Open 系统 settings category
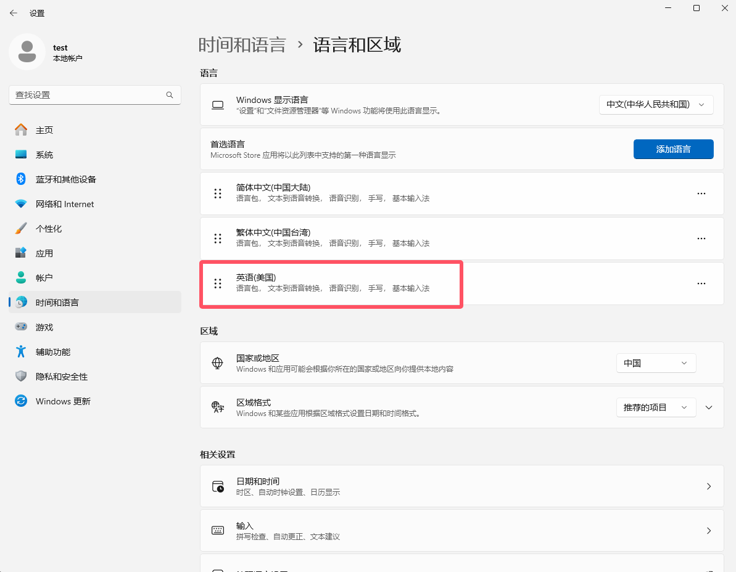The height and width of the screenshot is (572, 736). 95,155
